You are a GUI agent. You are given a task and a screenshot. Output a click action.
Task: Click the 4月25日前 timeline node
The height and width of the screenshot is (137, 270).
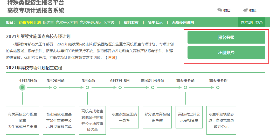(22, 87)
